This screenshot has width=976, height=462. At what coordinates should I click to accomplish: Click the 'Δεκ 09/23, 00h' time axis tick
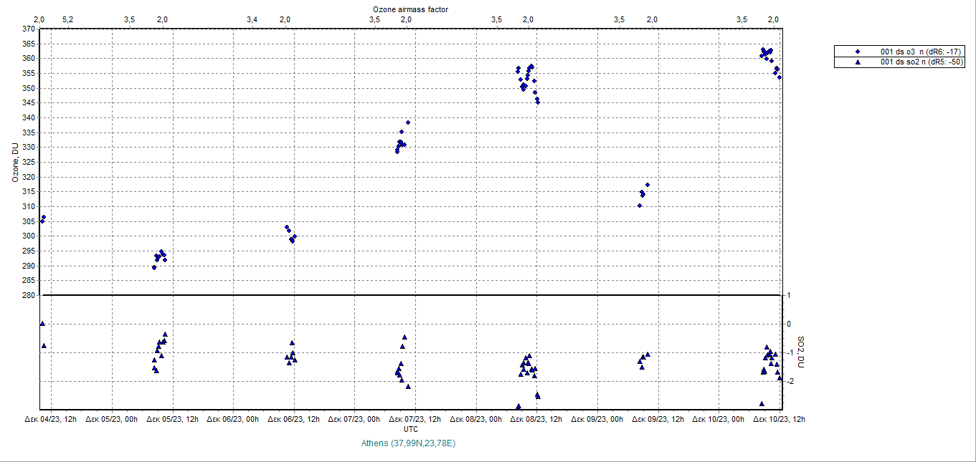click(597, 419)
